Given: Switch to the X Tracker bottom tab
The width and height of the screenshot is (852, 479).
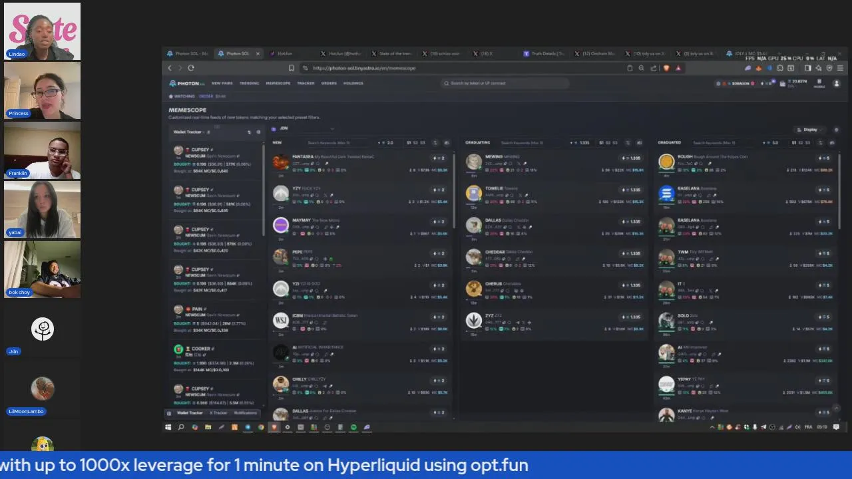Looking at the screenshot, I should [218, 412].
